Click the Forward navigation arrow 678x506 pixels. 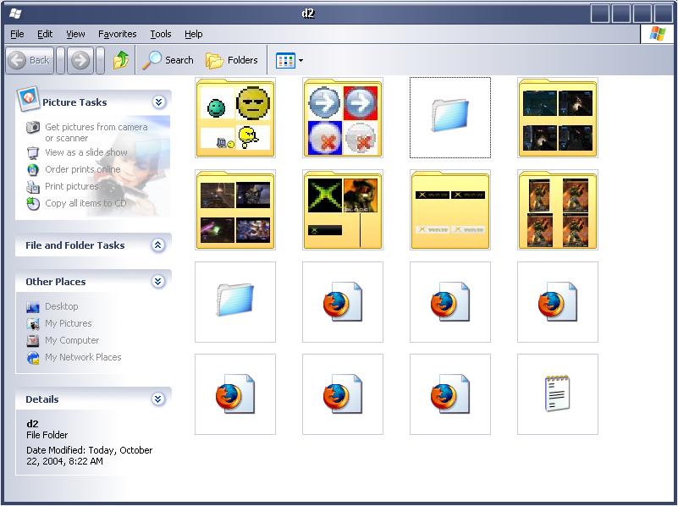pos(80,60)
